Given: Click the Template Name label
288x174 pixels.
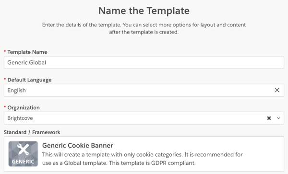Looking at the screenshot, I should [x=27, y=52].
